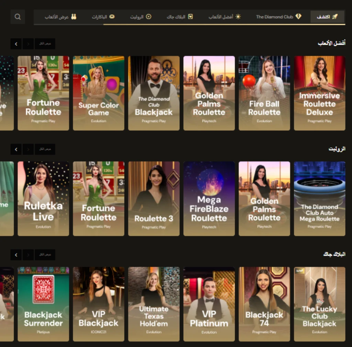Open the search magnifier icon

tap(18, 17)
